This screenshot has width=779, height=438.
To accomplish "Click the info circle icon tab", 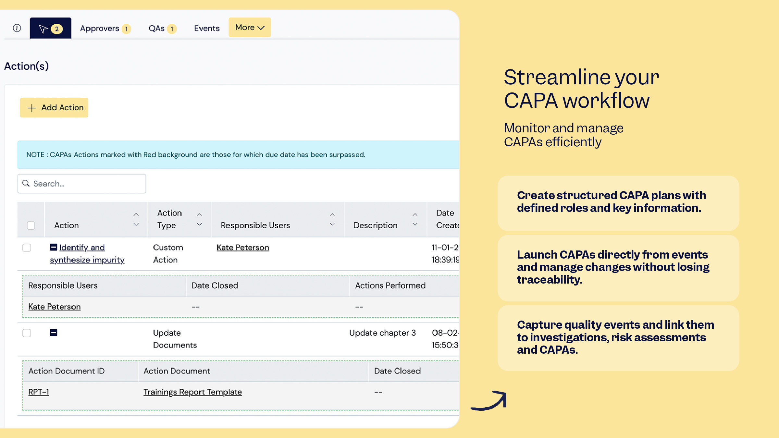I will tap(17, 28).
